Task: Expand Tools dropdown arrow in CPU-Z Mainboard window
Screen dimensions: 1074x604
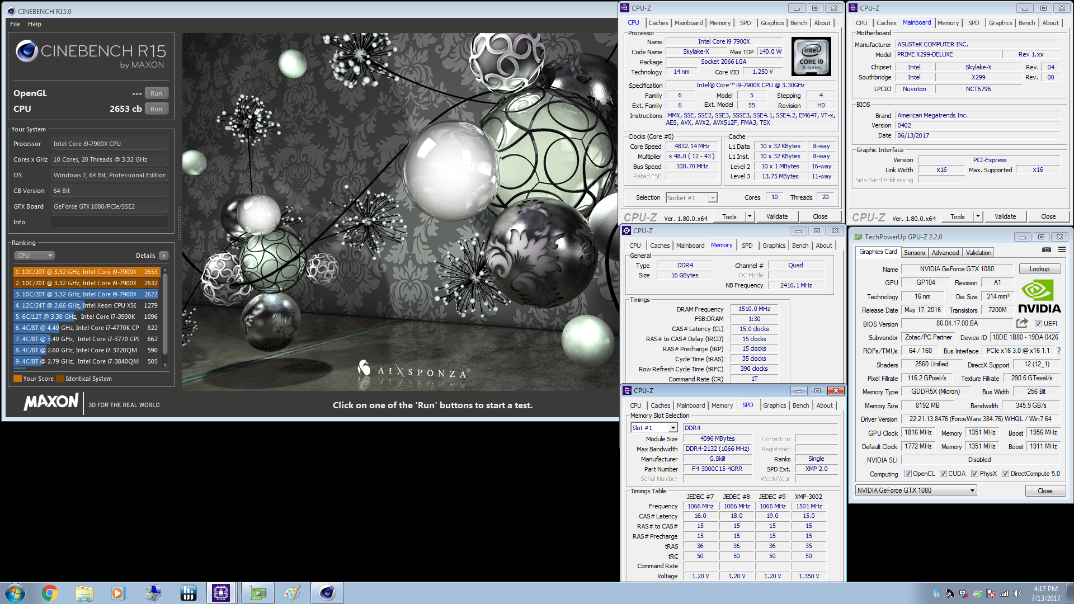Action: tap(978, 216)
